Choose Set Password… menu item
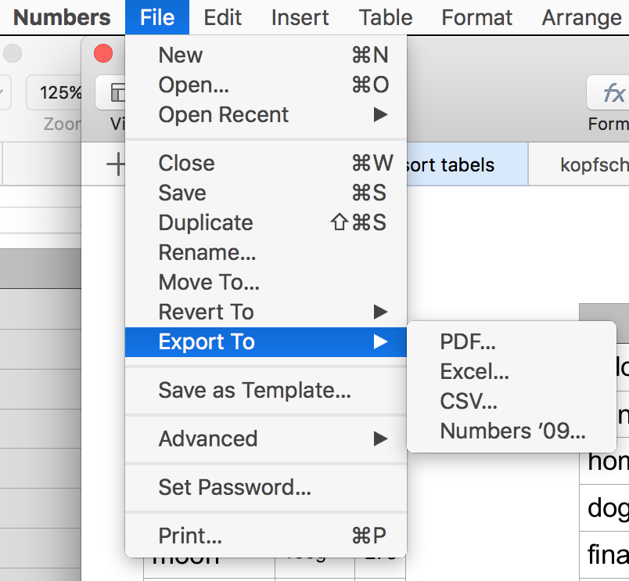Screen dimensions: 629x581 (235, 488)
